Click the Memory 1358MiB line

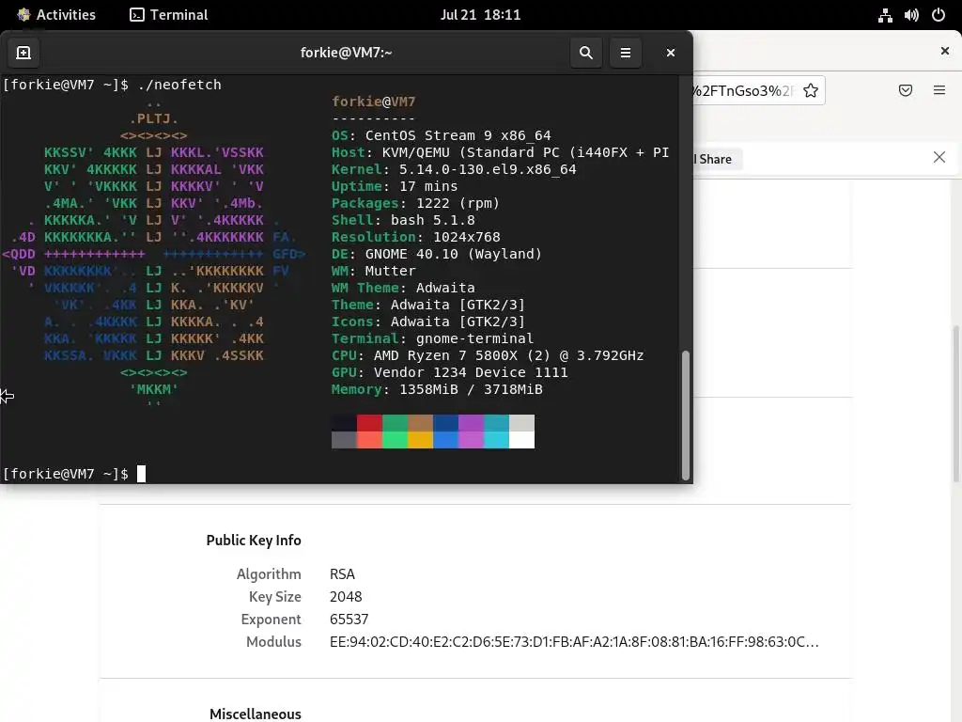(437, 389)
